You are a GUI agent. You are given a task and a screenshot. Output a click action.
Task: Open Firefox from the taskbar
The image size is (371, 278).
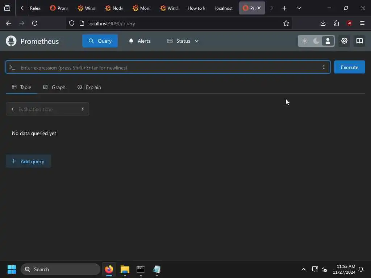tap(109, 269)
